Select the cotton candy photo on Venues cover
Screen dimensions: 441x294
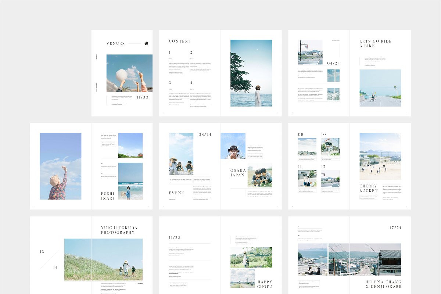[x=129, y=73]
